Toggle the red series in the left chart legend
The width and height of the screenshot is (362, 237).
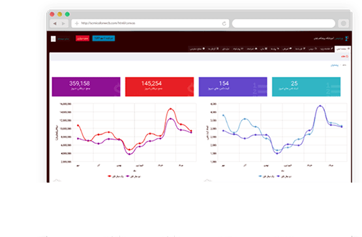click(115, 176)
